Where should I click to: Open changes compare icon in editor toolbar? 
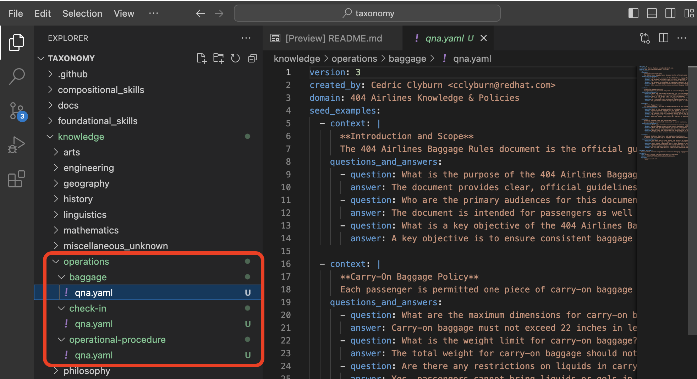(645, 38)
